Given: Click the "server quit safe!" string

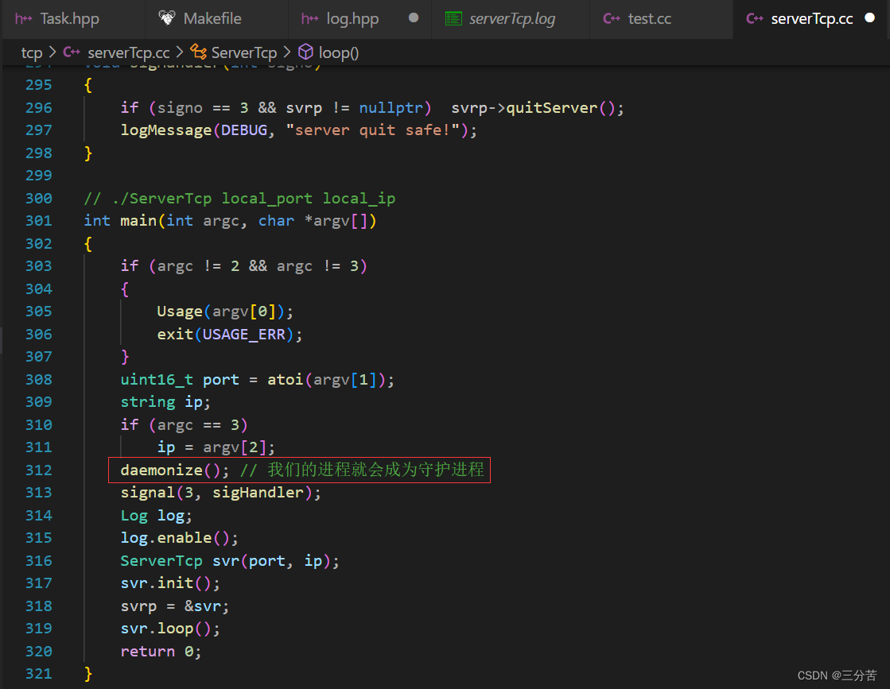Looking at the screenshot, I should pos(373,130).
